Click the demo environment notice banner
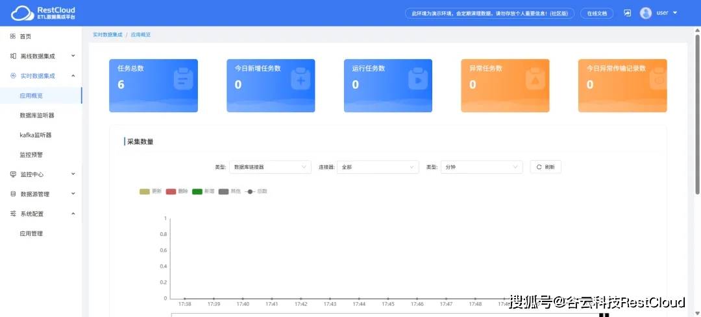 pyautogui.click(x=490, y=14)
